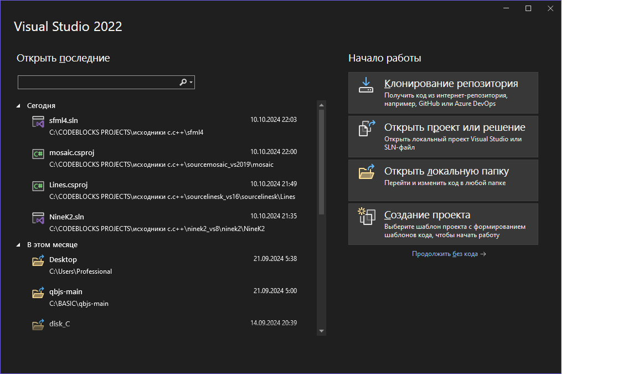Click the timestamp 10.10.2024 22:03
Image resolution: width=638 pixels, height=374 pixels.
(x=274, y=120)
